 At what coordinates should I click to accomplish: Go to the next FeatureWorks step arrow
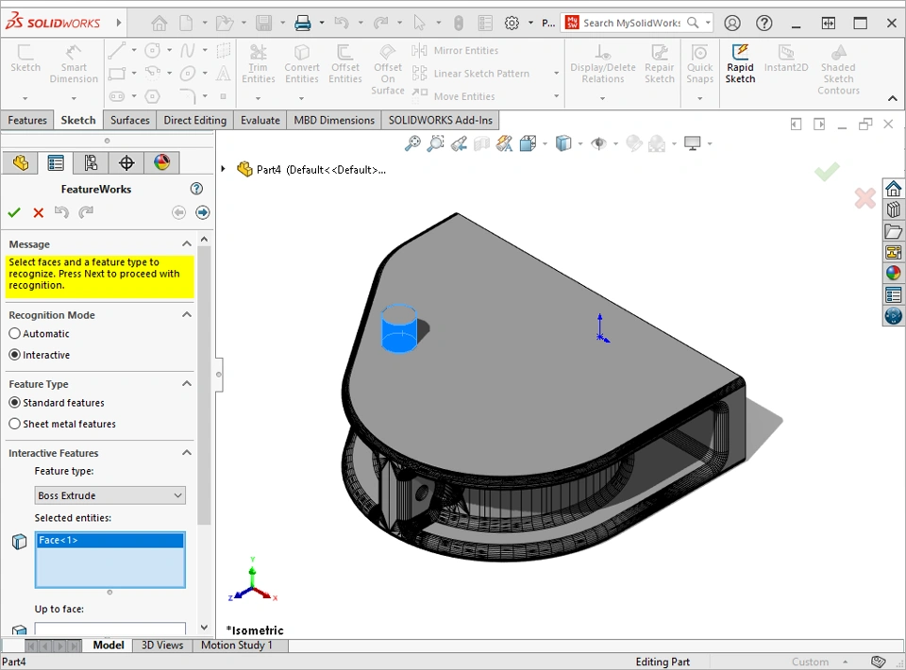[x=202, y=212]
